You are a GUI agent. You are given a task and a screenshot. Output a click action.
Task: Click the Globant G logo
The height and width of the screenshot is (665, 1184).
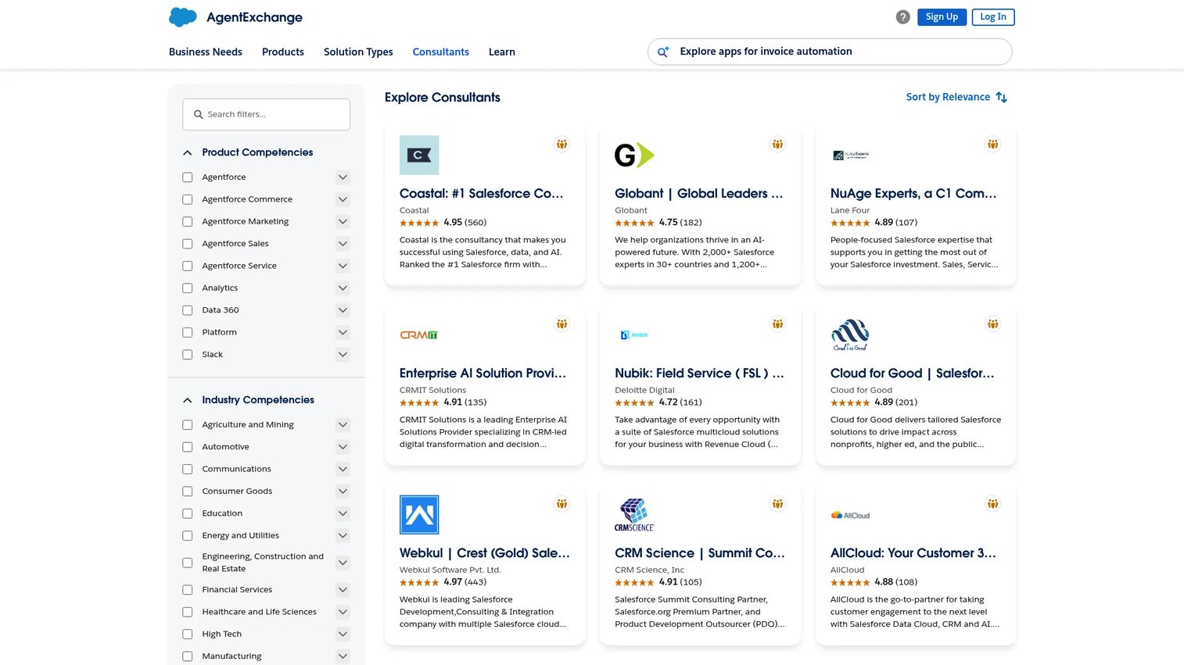pos(634,155)
